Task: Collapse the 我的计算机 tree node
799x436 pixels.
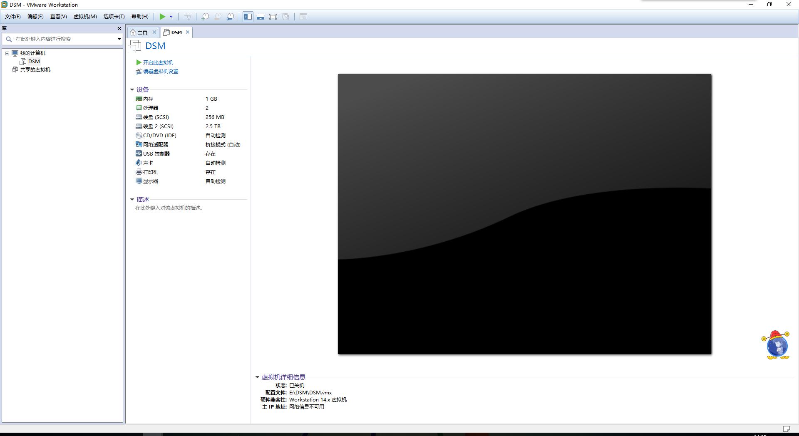Action: point(7,53)
